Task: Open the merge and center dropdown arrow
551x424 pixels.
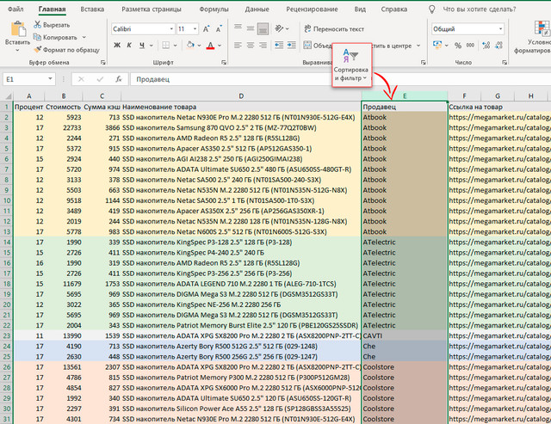Action: 418,46
